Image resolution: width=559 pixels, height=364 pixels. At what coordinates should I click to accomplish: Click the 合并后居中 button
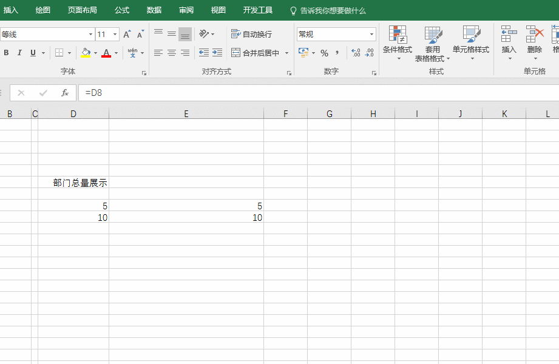point(256,53)
